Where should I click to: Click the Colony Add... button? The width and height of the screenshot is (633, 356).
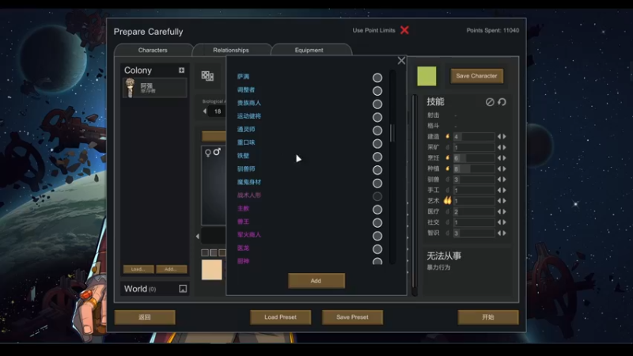coord(171,269)
